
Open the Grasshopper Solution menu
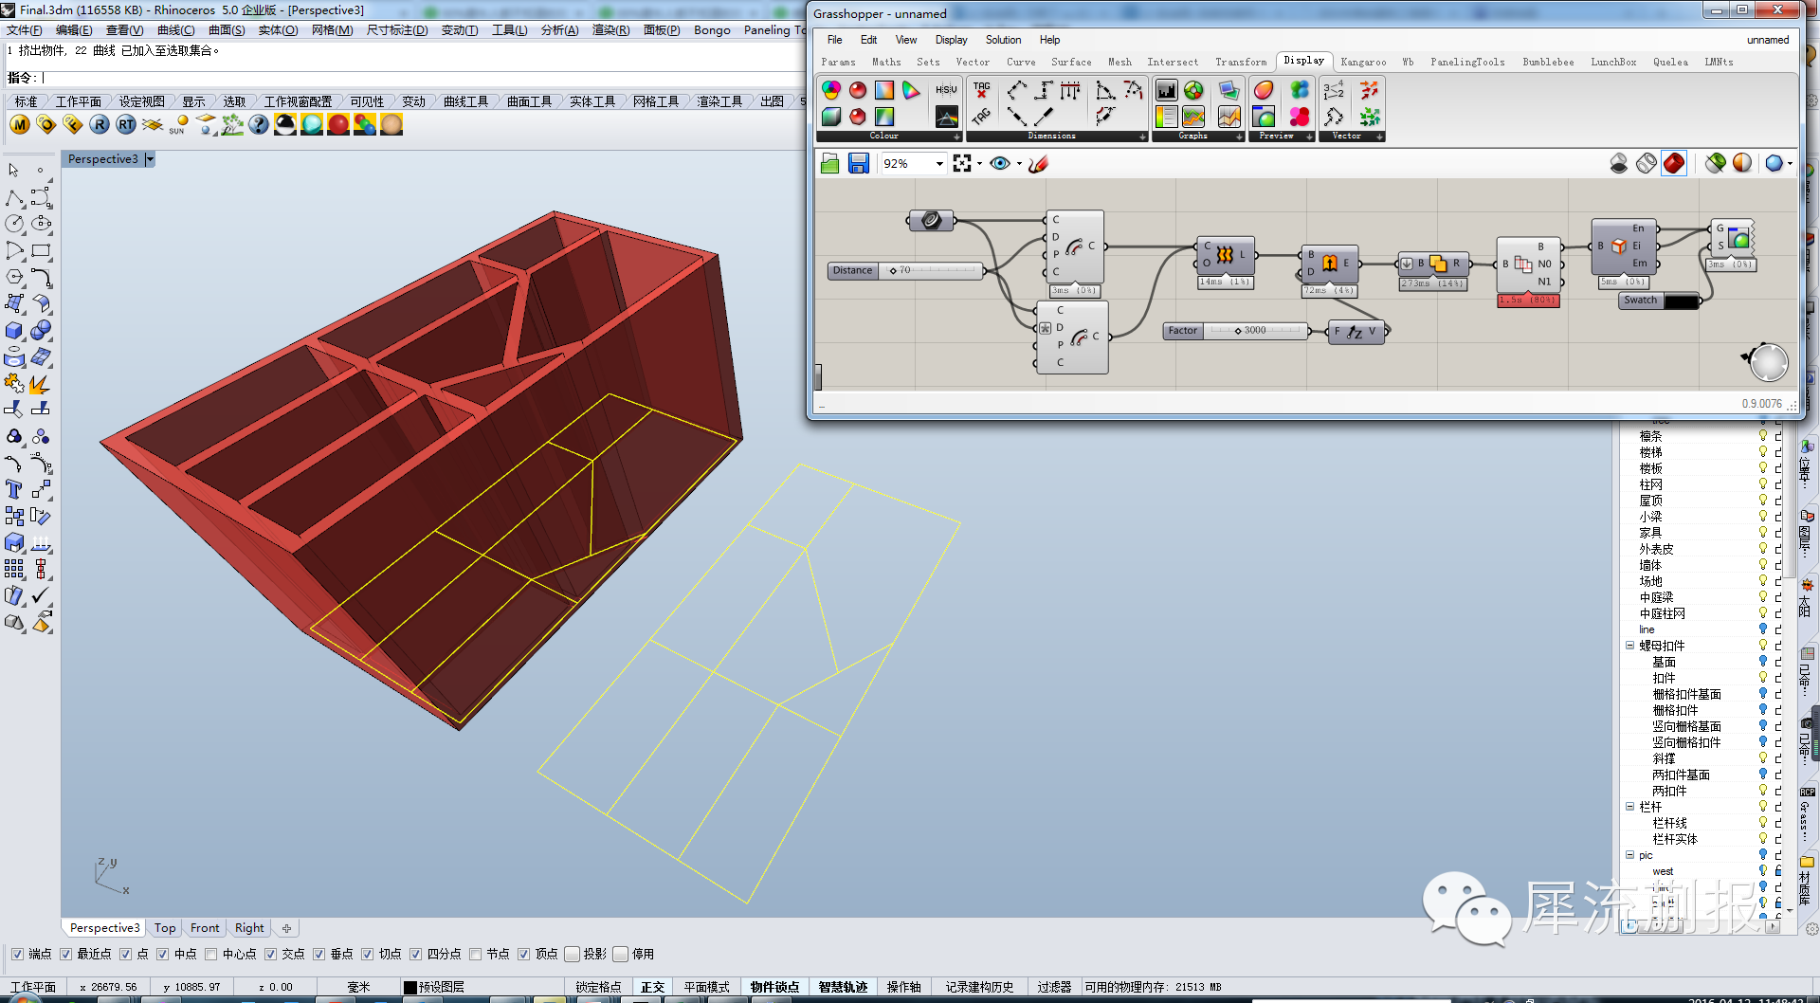(1003, 40)
